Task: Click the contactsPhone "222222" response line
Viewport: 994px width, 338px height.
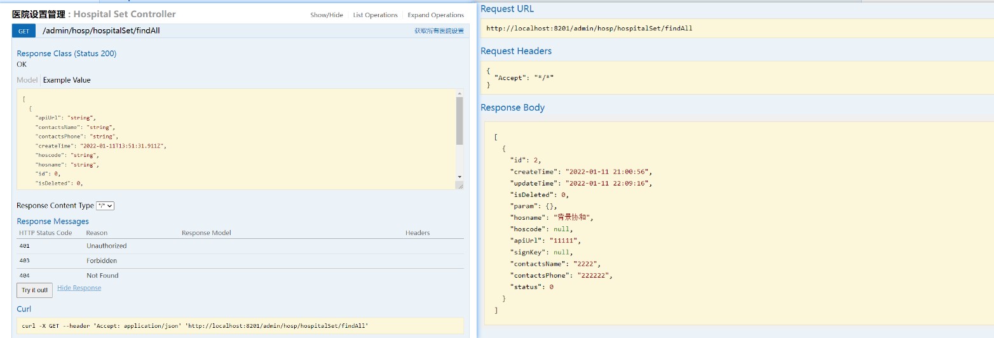Action: click(561, 275)
